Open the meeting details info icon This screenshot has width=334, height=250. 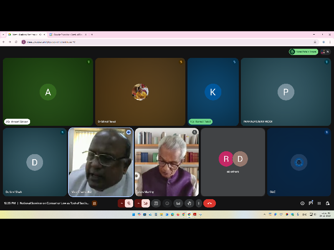pos(302,203)
